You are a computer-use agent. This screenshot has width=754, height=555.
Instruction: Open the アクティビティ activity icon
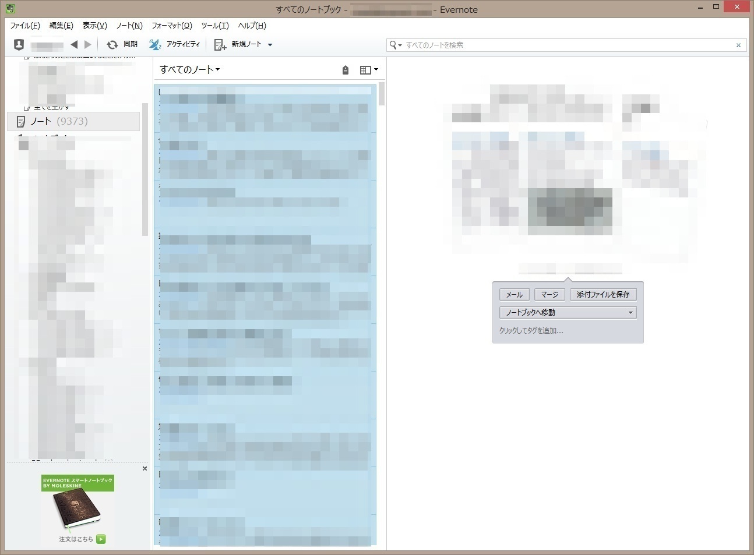(x=155, y=44)
